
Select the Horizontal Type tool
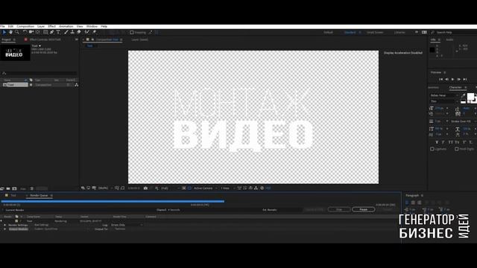(x=58, y=32)
